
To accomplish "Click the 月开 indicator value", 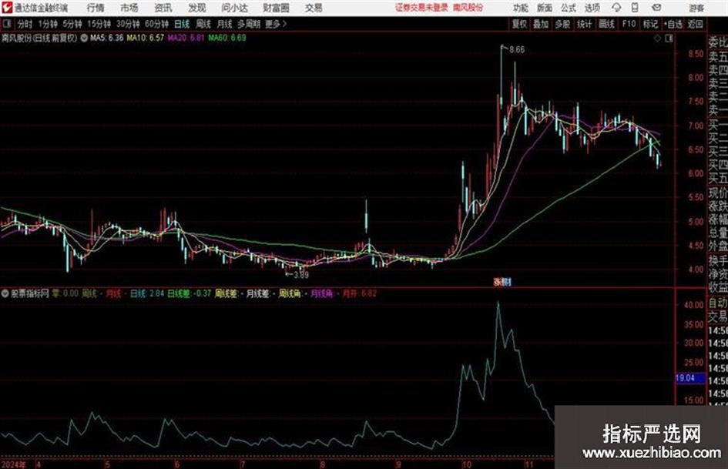I will 359,293.
